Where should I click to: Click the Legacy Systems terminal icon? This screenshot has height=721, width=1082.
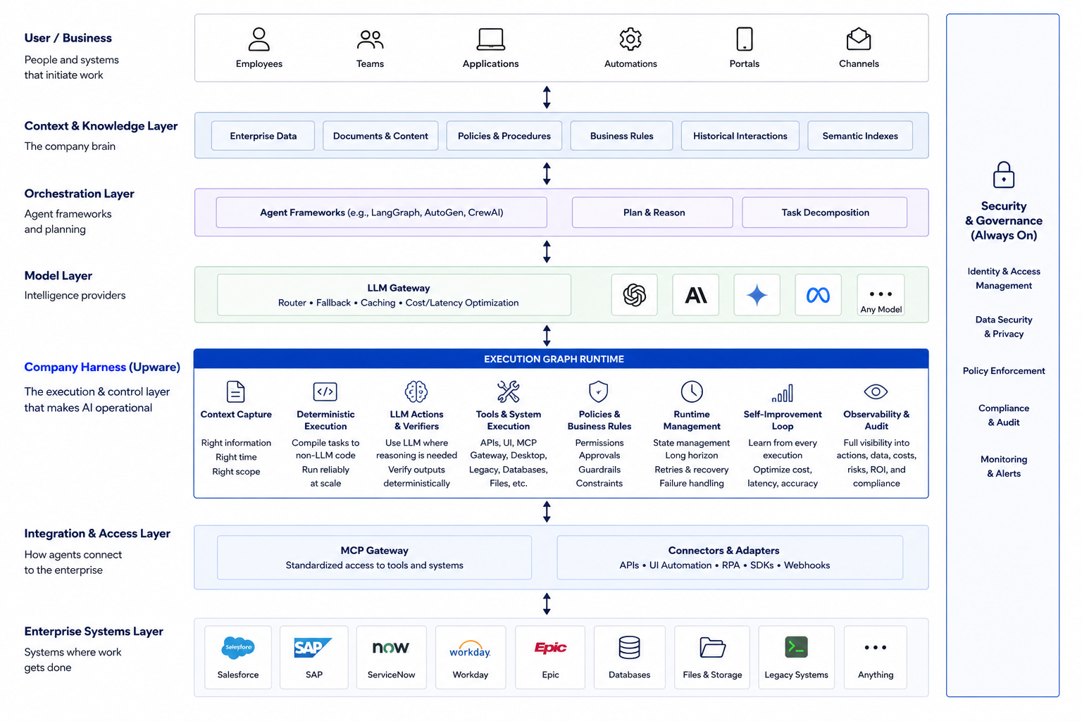[x=796, y=647]
